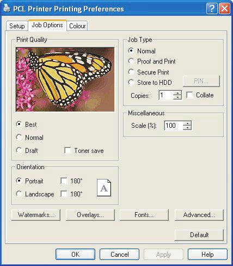Image resolution: width=233 pixels, height=266 pixels.
Task: Decrease Scale percentage with down arrow
Action: (187, 128)
